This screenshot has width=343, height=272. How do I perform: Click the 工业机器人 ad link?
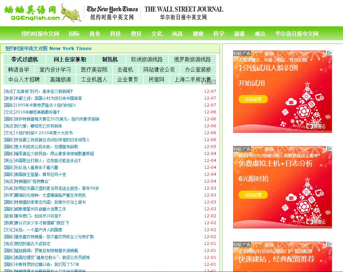pyautogui.click(x=94, y=79)
